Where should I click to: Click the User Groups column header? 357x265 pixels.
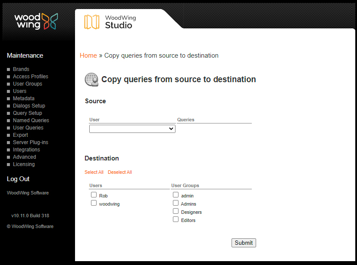185,185
